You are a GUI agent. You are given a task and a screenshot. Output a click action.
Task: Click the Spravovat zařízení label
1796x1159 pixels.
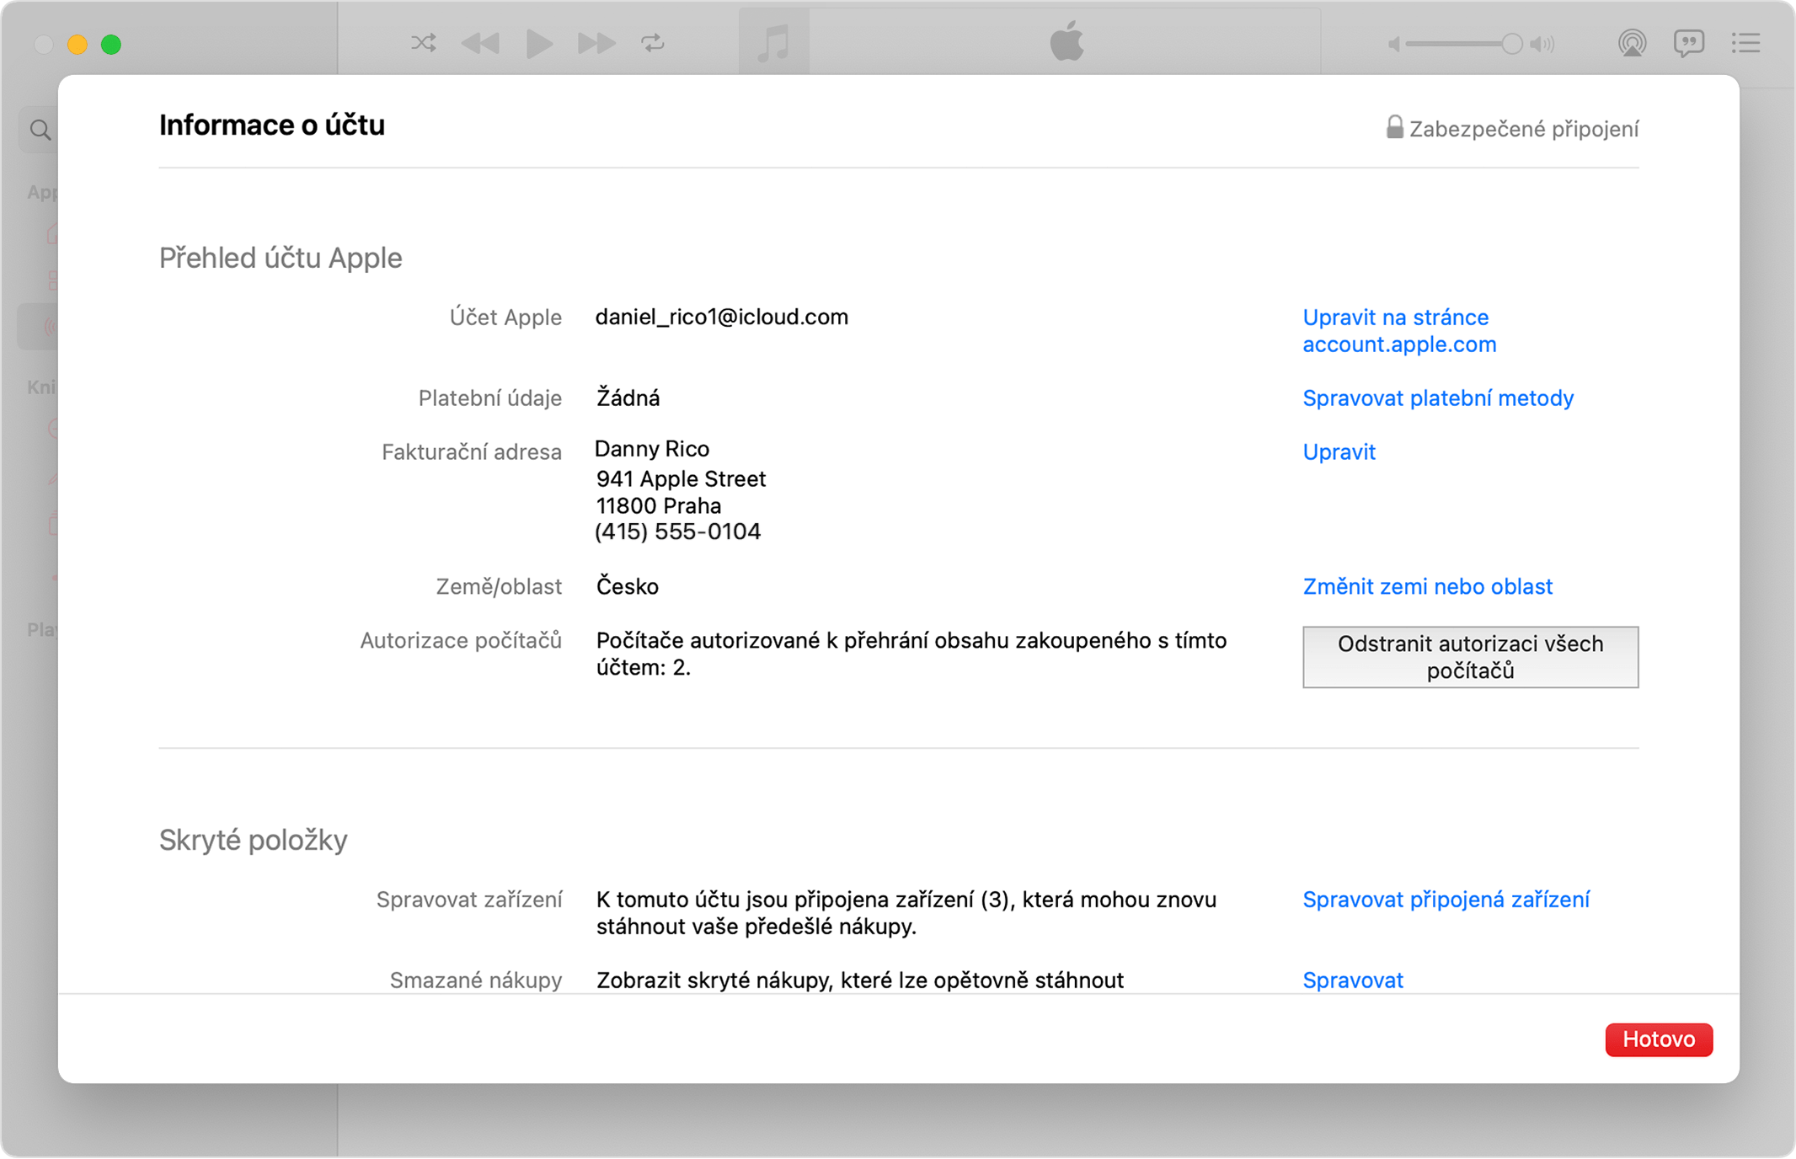coord(469,900)
